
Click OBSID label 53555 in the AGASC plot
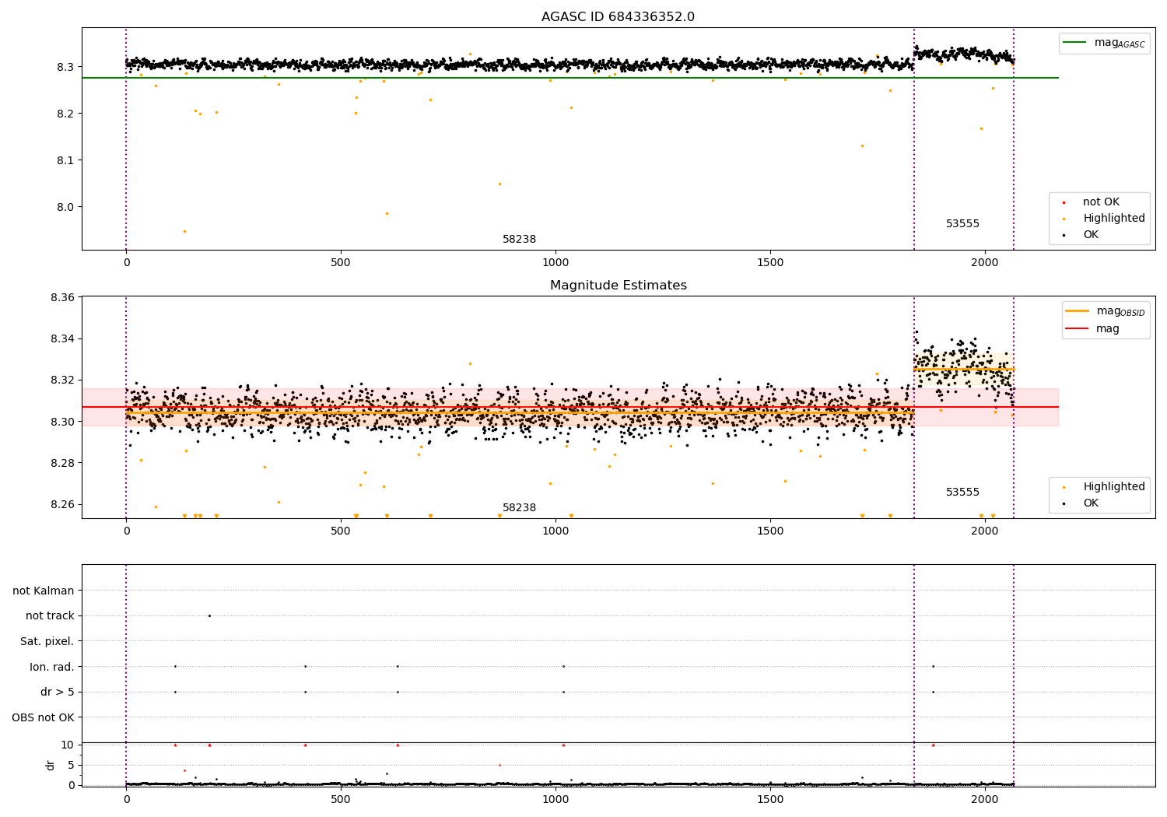[962, 224]
